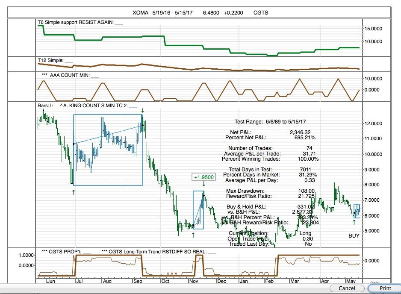This screenshot has height=294, width=401.
Task: Click the XOMA symbol in the chart title
Action: (140, 13)
